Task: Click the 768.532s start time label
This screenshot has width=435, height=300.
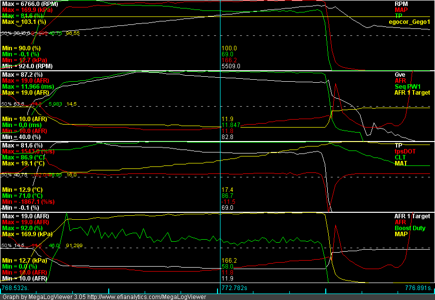Action: (x=15, y=288)
